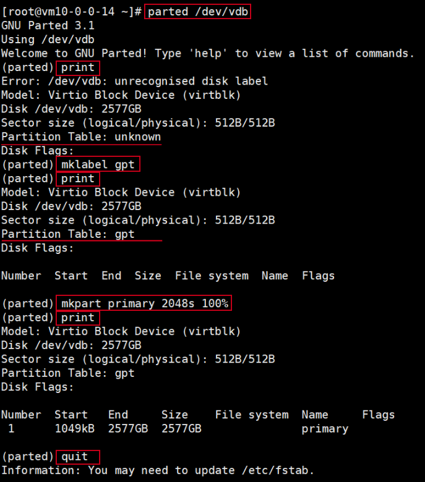Click the first highlighted "print" command
The height and width of the screenshot is (482, 425).
tap(78, 67)
